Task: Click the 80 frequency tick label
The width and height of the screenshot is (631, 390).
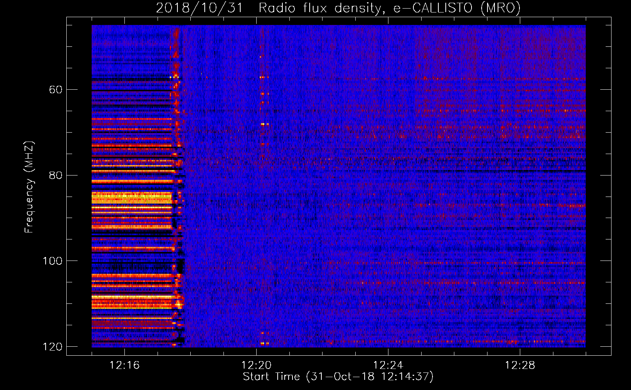Action: (x=56, y=175)
